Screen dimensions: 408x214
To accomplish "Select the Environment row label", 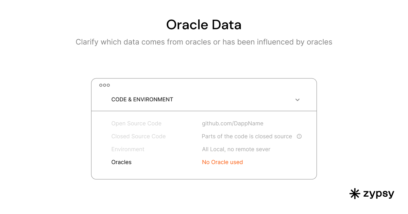I will 128,149.
